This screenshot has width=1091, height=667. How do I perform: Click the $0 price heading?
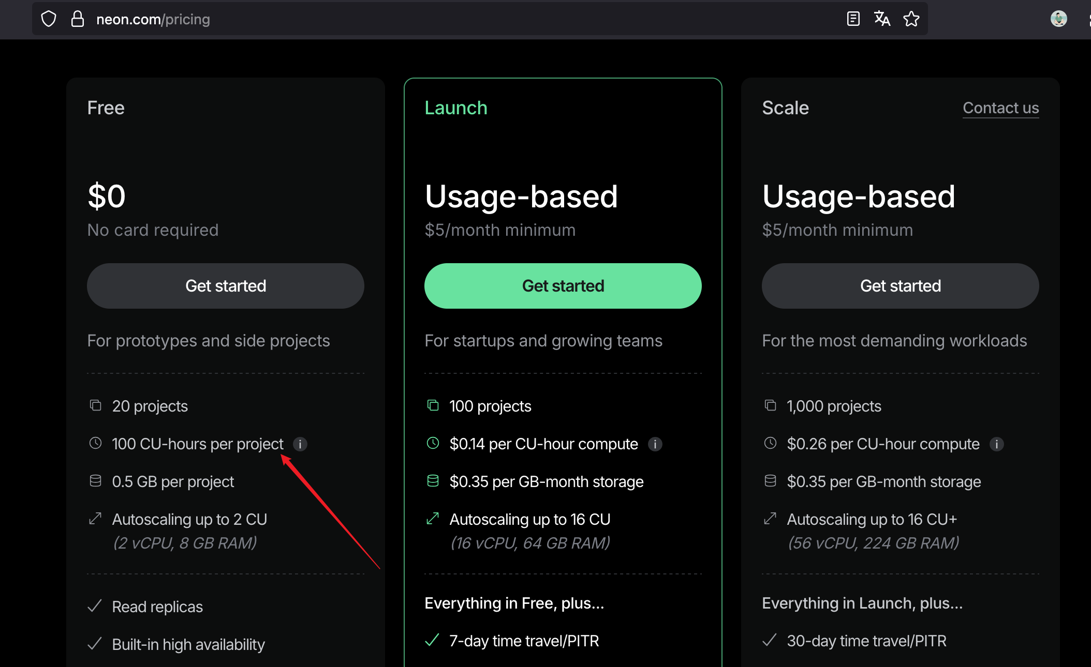tap(107, 196)
